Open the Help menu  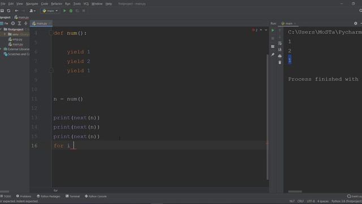pyautogui.click(x=109, y=4)
